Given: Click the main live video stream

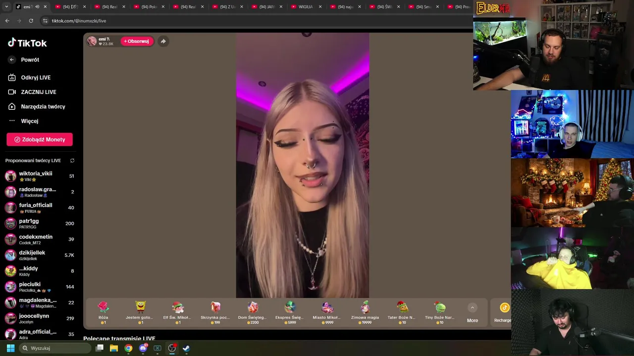Looking at the screenshot, I should tap(303, 166).
